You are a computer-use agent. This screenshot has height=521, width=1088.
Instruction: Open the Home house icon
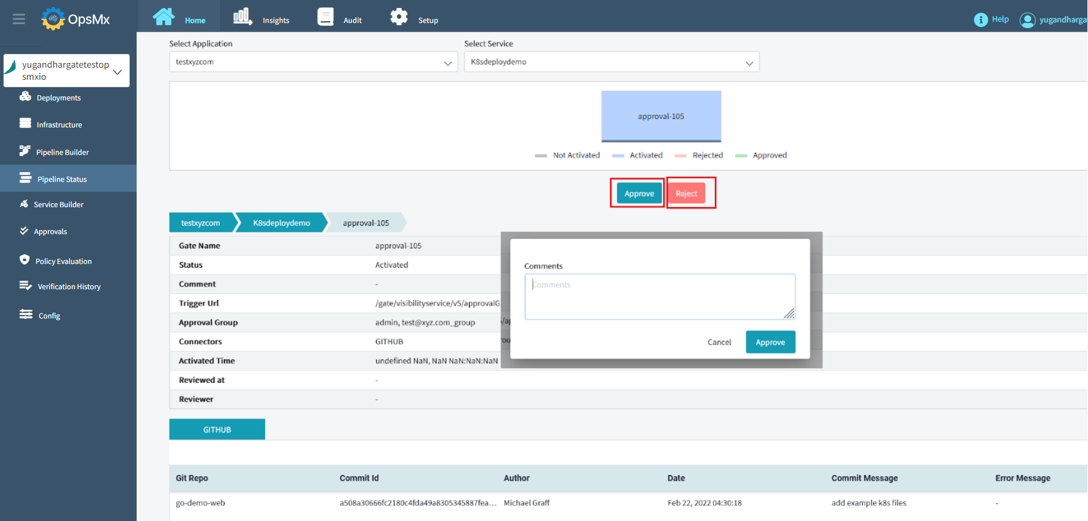tap(164, 17)
